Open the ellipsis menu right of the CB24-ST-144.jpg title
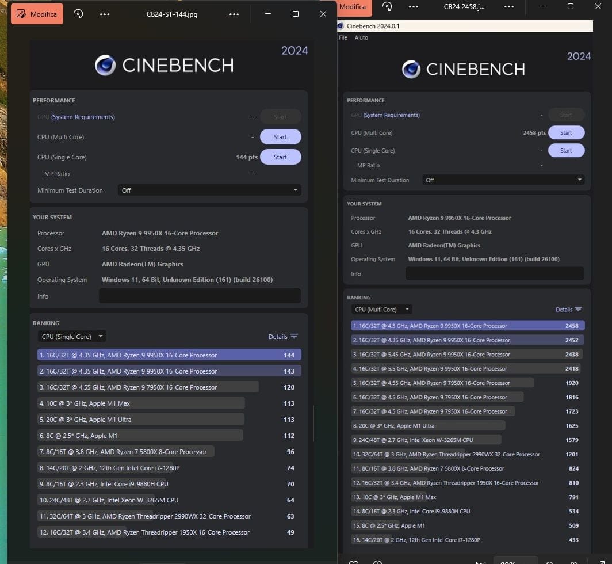The width and height of the screenshot is (612, 564). coord(234,14)
